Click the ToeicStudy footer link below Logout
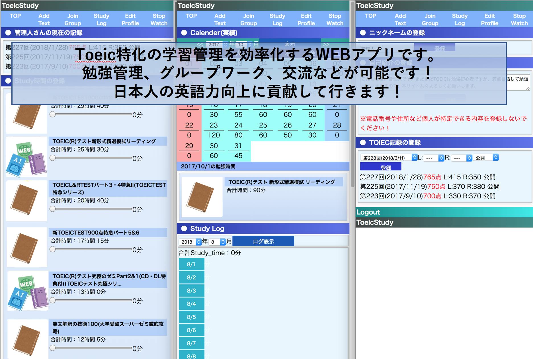This screenshot has width=533, height=359. pyautogui.click(x=375, y=222)
